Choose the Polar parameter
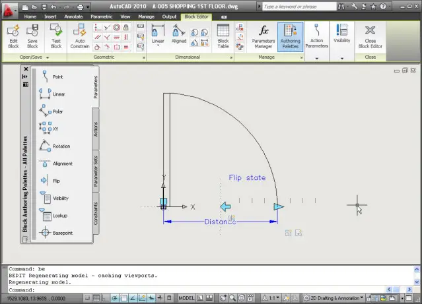This screenshot has height=304, width=422. click(x=51, y=111)
